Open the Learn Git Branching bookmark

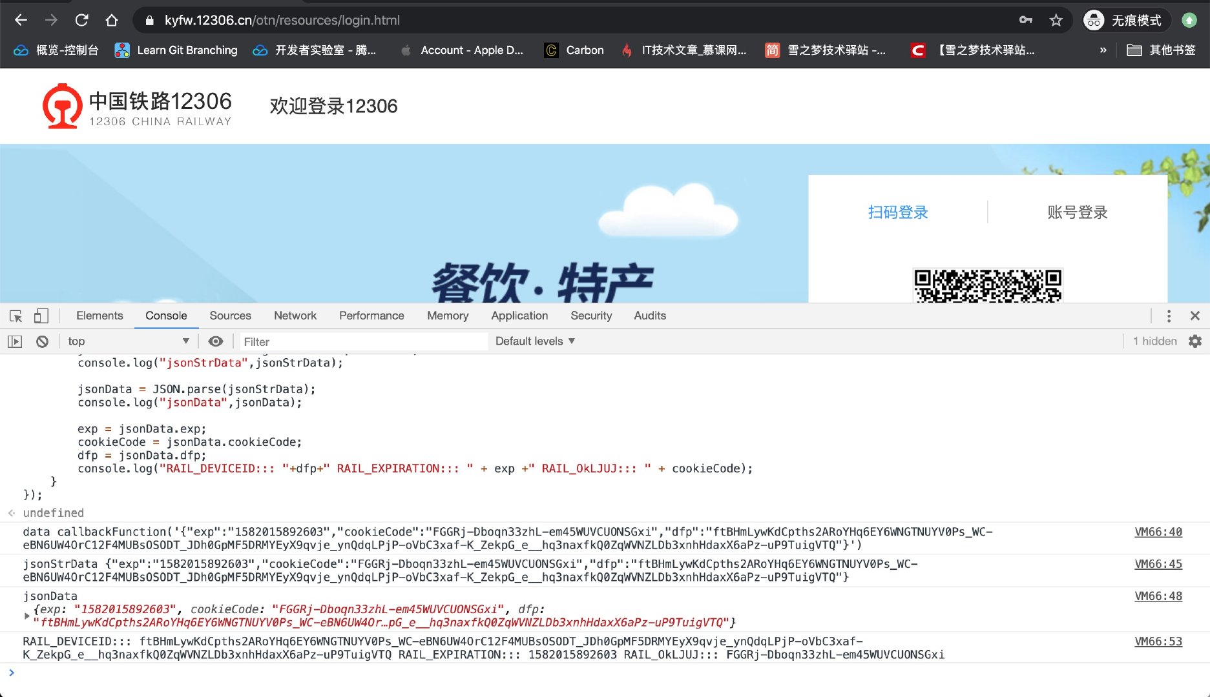(x=176, y=50)
